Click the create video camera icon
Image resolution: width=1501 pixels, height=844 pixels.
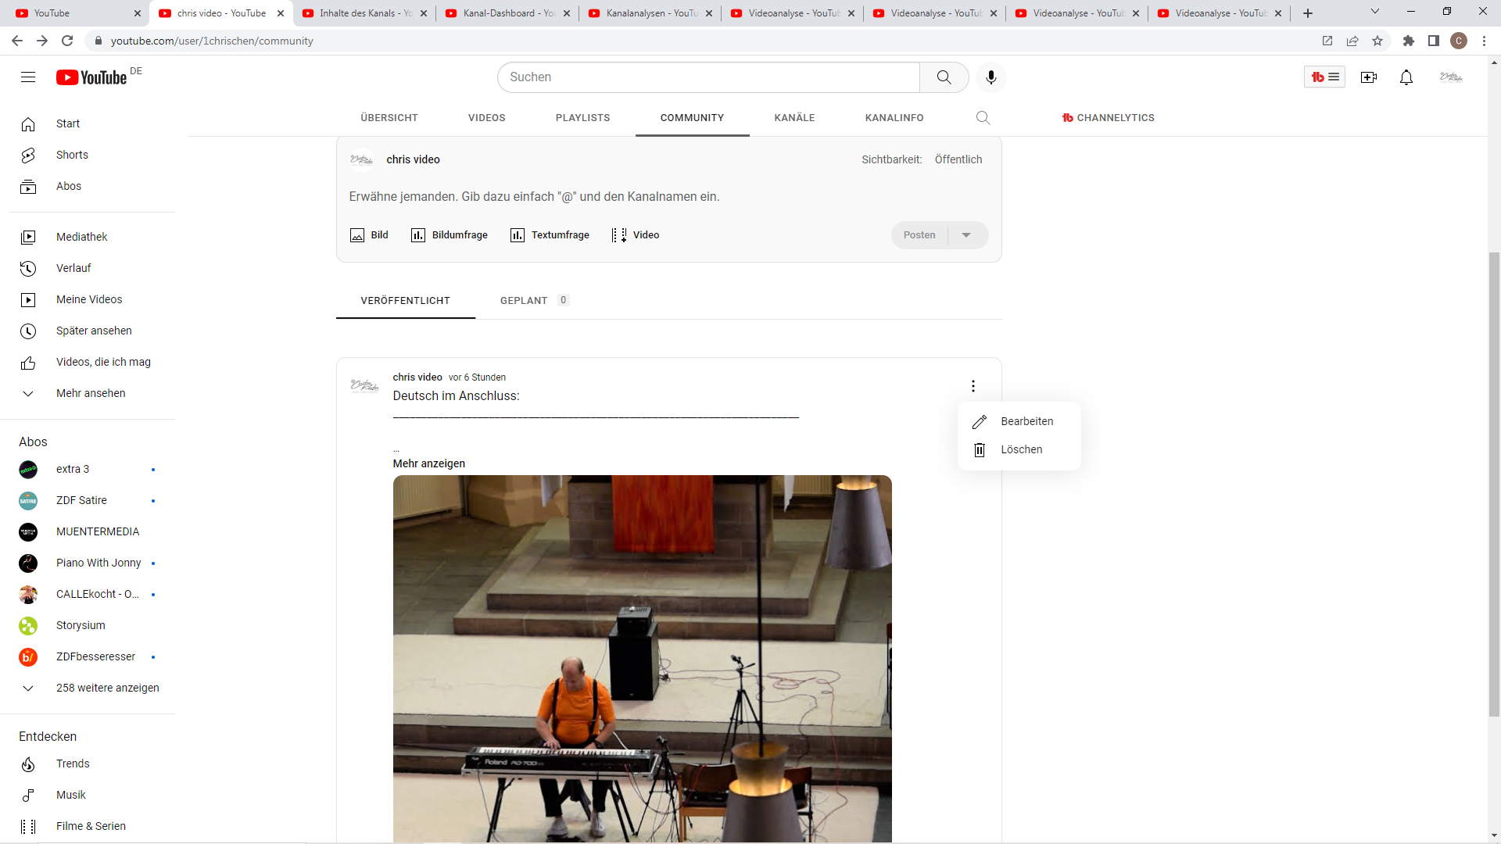pyautogui.click(x=1368, y=77)
